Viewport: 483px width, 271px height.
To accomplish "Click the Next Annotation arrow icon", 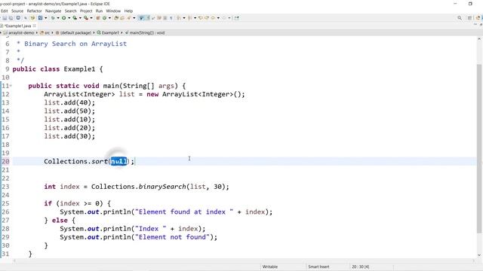I will 178,18.
